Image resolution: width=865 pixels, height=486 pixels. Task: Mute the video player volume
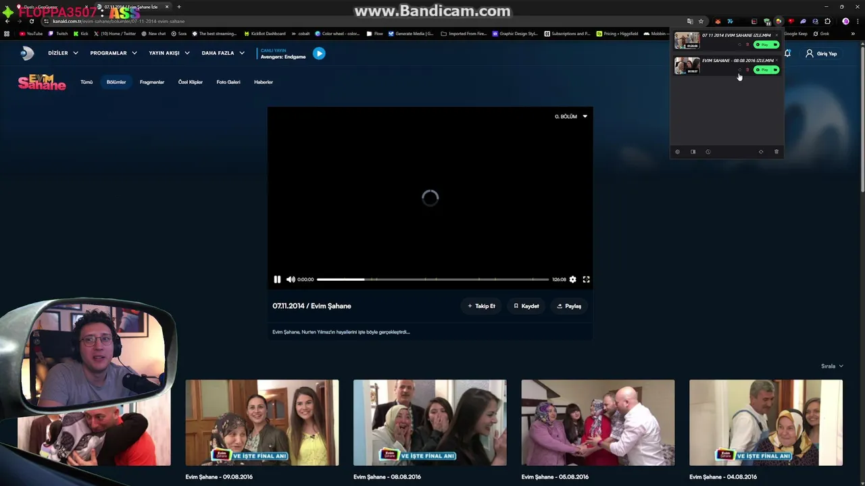click(x=291, y=279)
